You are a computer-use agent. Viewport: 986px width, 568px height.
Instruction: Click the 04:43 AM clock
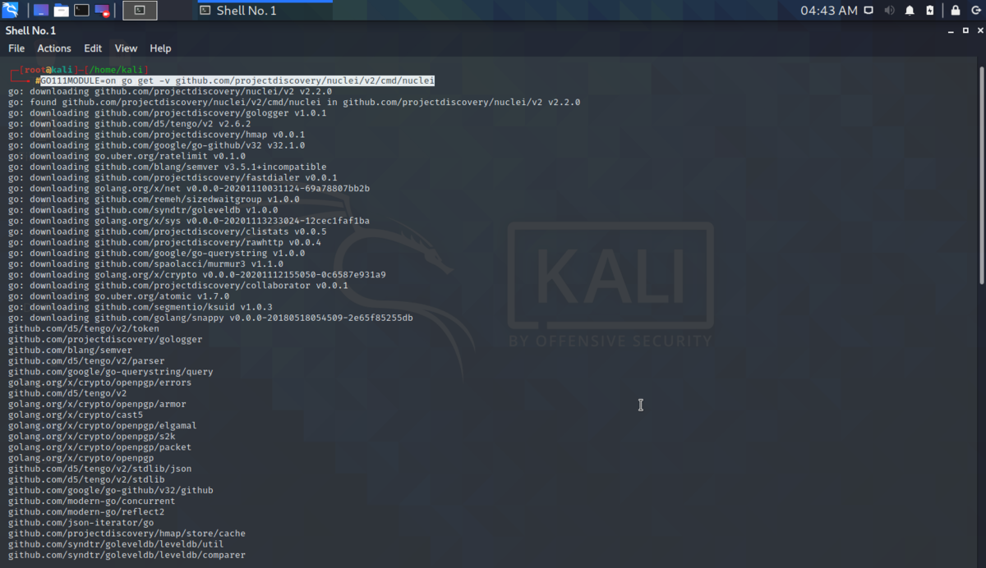[x=829, y=11]
